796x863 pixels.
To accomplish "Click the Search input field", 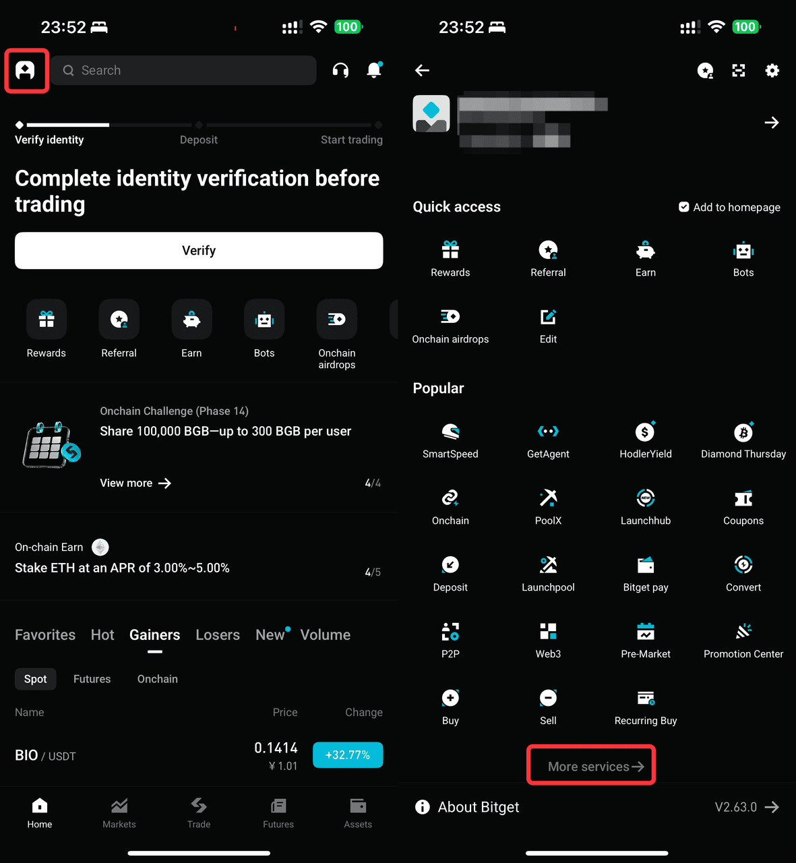I will tap(183, 70).
